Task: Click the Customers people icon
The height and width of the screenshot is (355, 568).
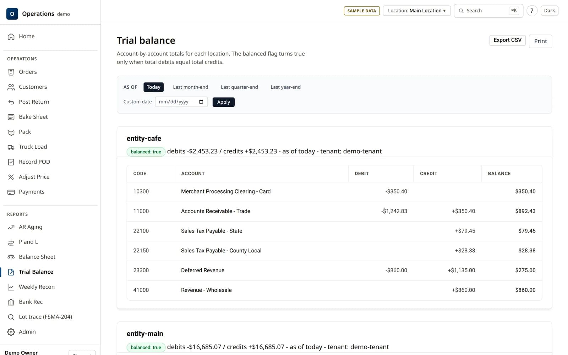Action: pyautogui.click(x=11, y=87)
